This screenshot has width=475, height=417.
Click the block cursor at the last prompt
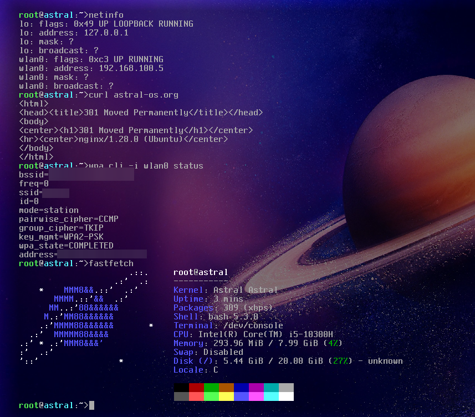click(91, 405)
